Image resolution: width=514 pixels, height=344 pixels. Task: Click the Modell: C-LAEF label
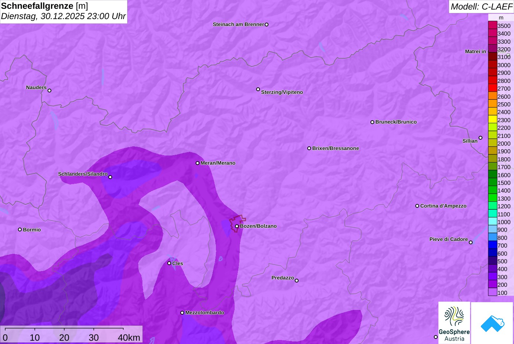[481, 6]
